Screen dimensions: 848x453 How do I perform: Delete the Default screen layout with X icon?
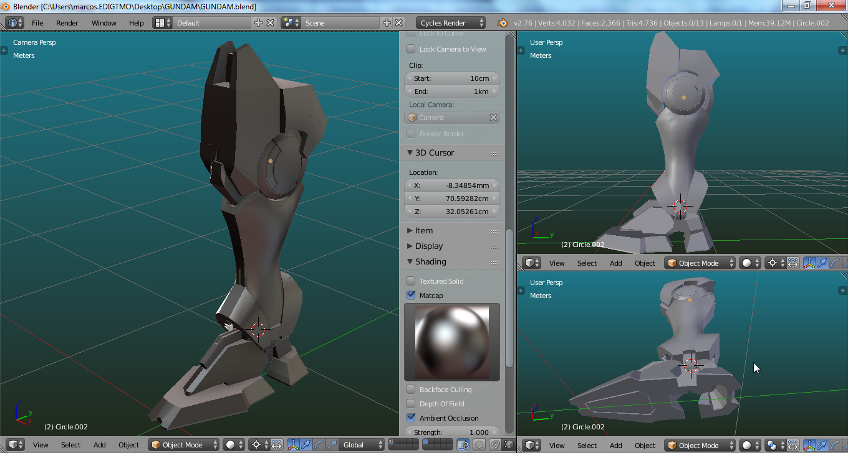click(271, 23)
